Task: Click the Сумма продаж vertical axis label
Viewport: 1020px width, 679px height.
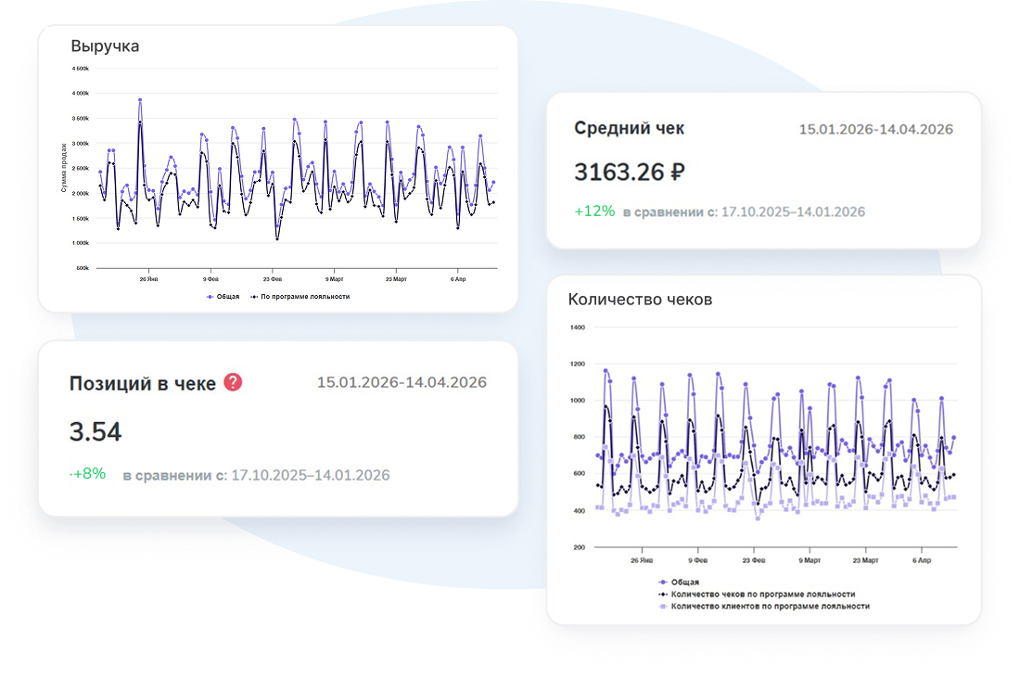Action: (64, 168)
